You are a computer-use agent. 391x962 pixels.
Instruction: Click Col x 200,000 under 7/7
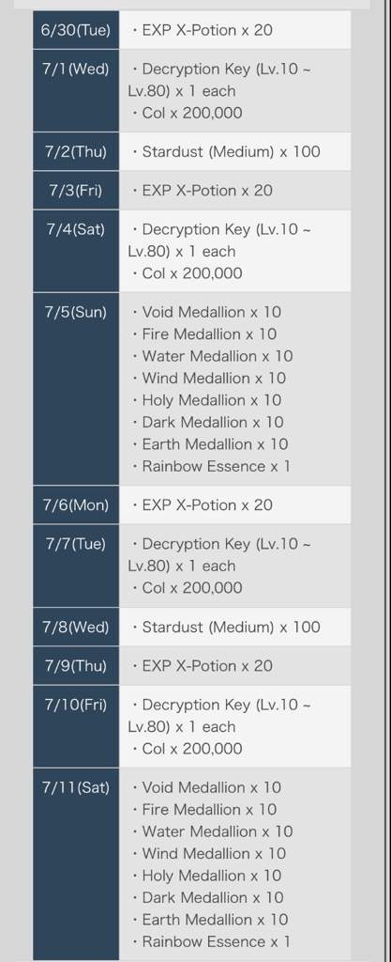pos(188,588)
